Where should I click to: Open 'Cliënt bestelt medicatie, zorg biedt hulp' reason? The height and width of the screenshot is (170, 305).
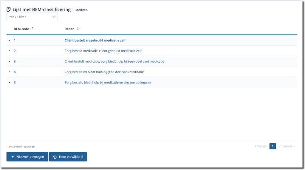[x=114, y=61]
